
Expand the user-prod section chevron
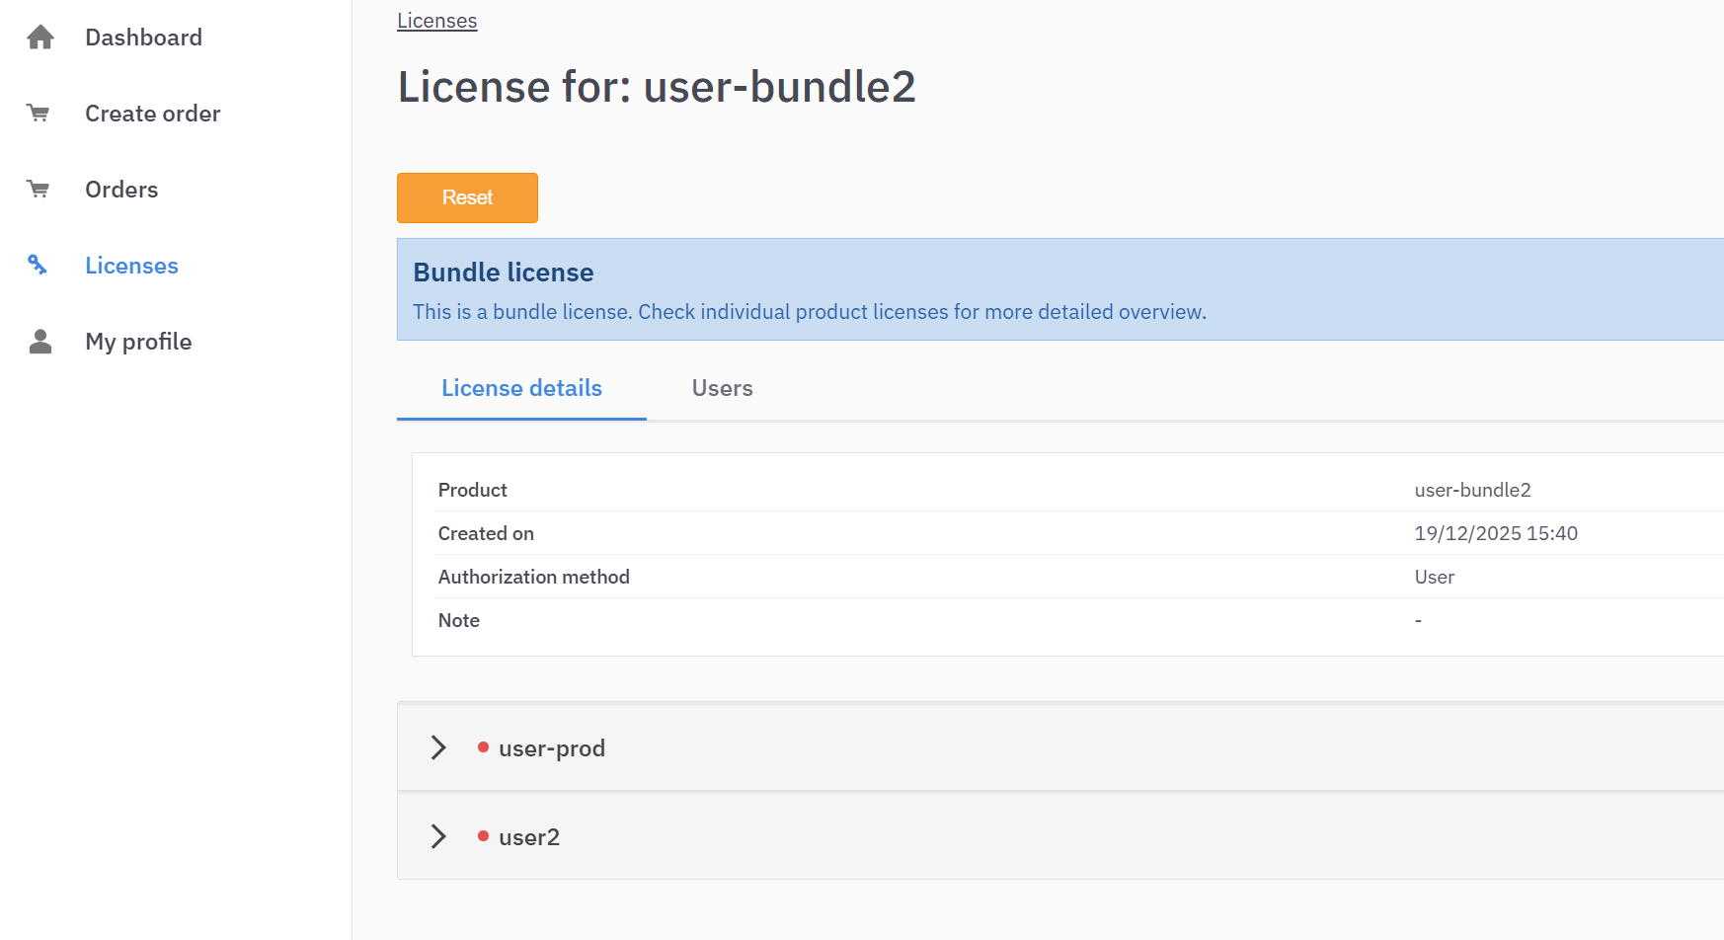click(x=438, y=747)
